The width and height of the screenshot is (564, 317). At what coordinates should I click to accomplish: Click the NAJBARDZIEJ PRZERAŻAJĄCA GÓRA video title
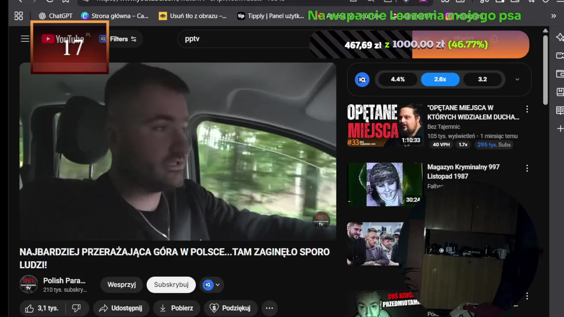(x=174, y=258)
